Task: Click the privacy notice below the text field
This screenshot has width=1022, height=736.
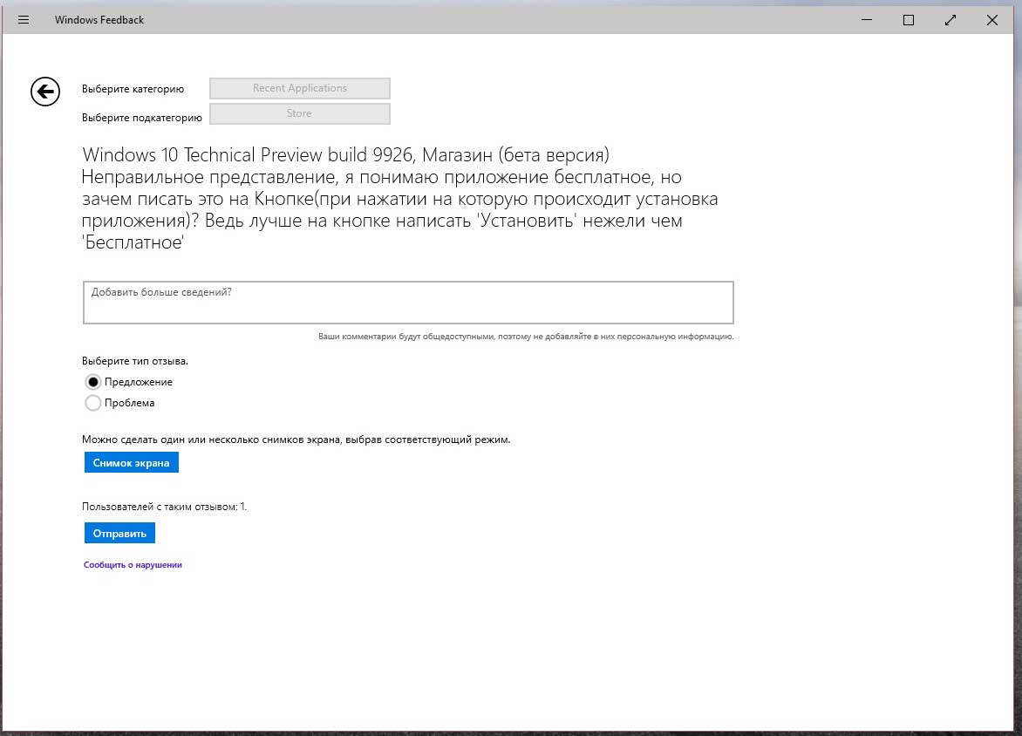Action: point(525,336)
